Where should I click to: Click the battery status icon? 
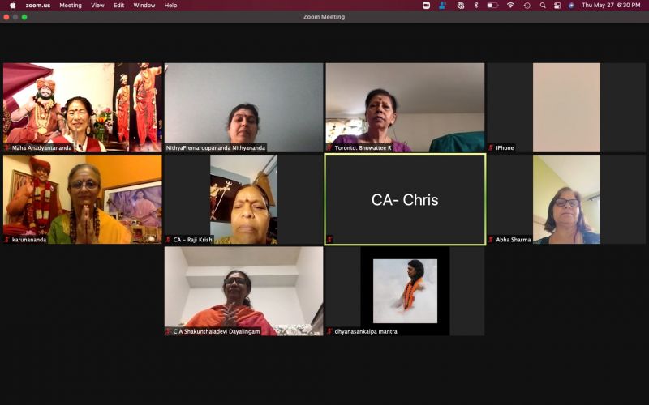click(x=492, y=5)
